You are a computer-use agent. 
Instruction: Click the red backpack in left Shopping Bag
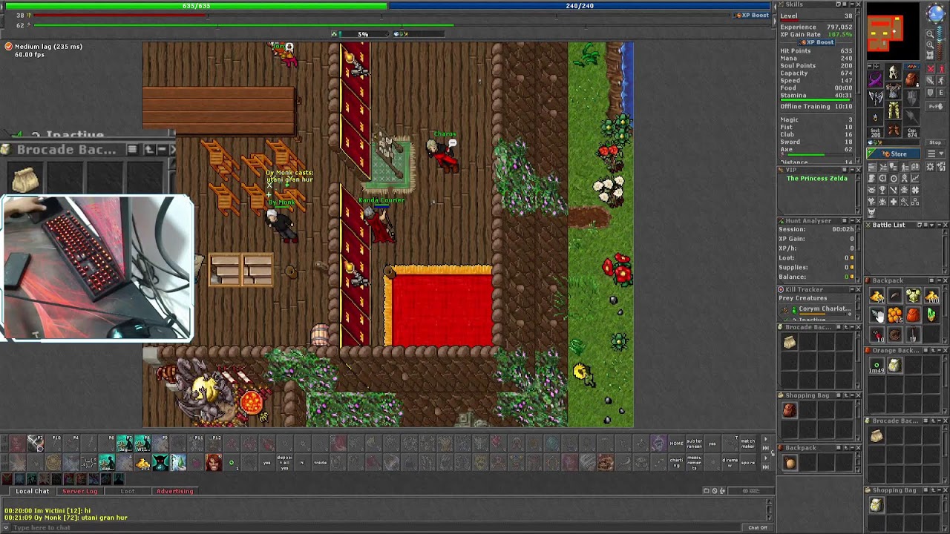tap(790, 409)
